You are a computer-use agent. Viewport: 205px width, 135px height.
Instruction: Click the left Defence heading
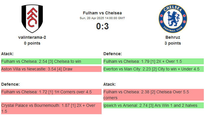click(x=10, y=84)
